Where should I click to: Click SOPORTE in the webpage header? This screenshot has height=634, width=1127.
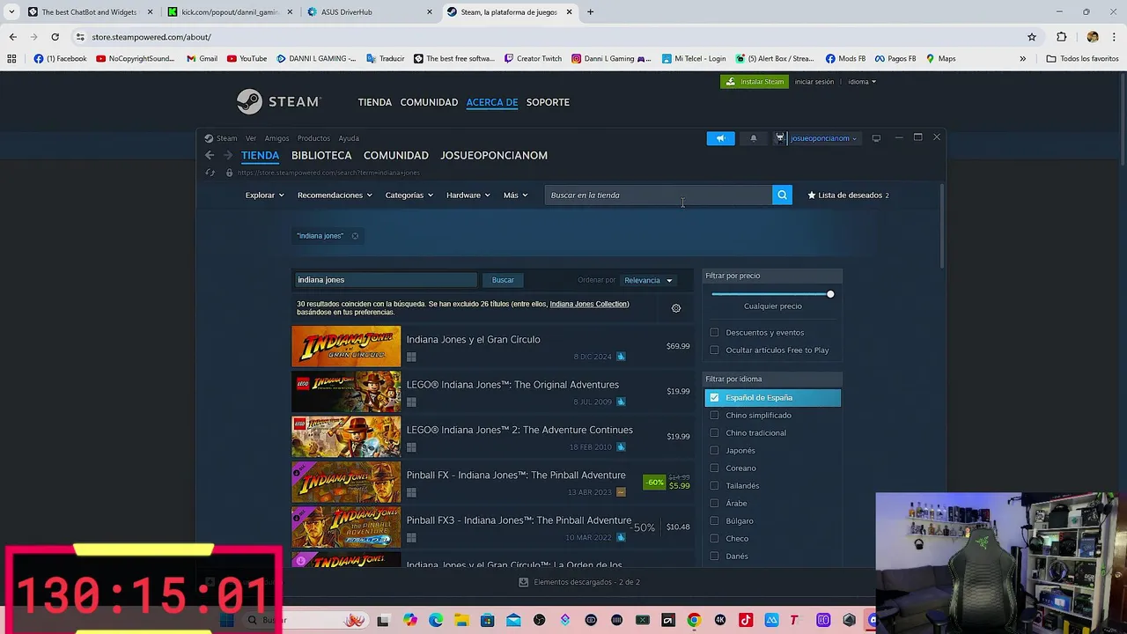(548, 102)
